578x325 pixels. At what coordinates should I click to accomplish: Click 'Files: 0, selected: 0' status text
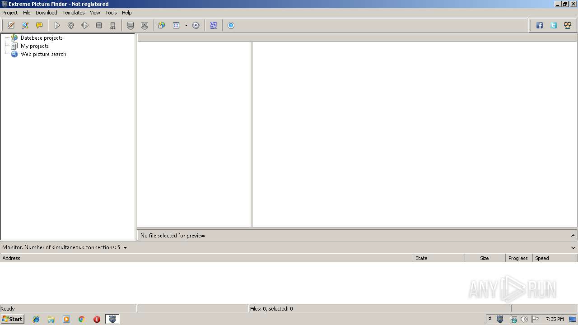point(271,309)
